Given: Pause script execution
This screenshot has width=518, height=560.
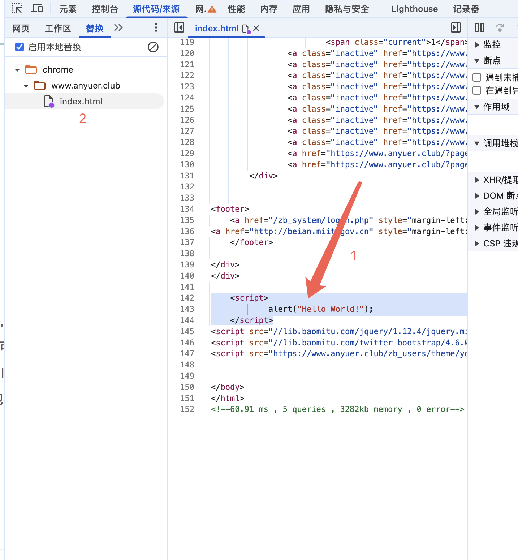Looking at the screenshot, I should 479,27.
